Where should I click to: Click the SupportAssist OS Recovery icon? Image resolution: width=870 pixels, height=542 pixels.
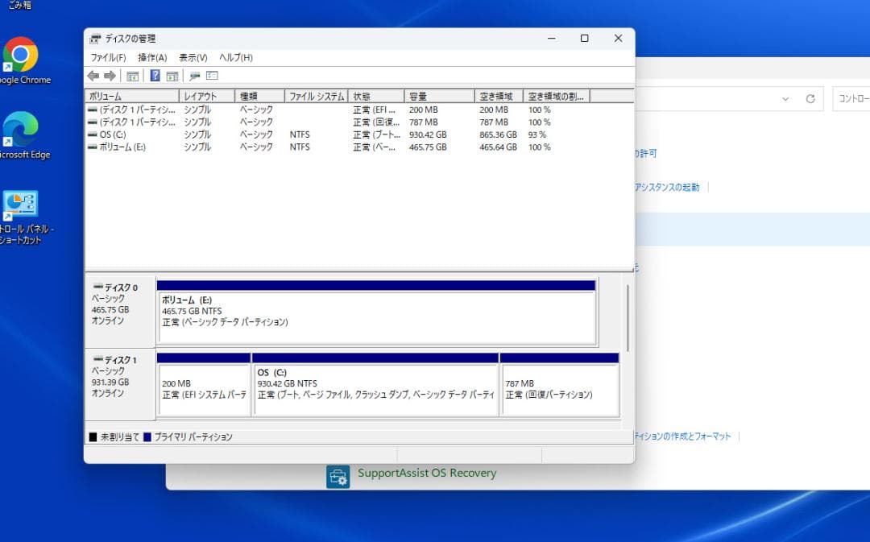click(338, 475)
